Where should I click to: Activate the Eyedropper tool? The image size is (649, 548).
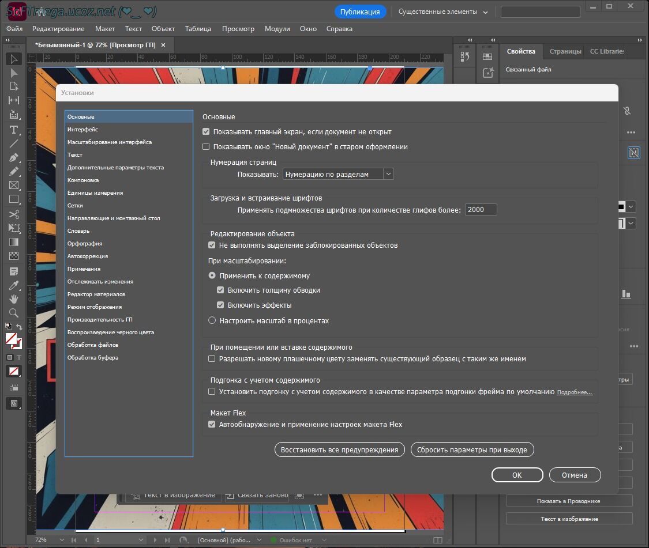pos(14,285)
